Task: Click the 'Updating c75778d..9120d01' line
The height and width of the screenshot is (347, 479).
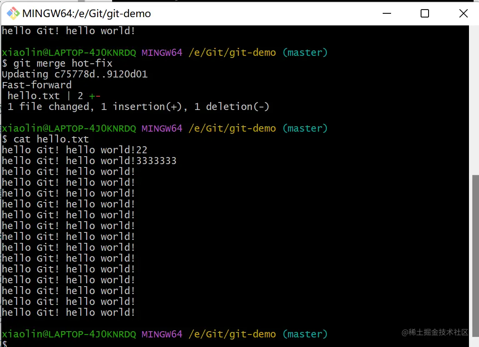Action: tap(75, 74)
